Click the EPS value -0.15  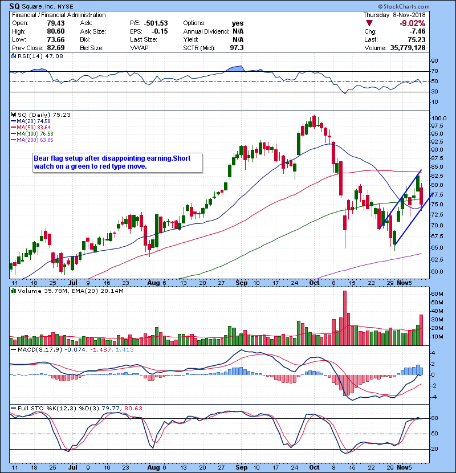160,31
